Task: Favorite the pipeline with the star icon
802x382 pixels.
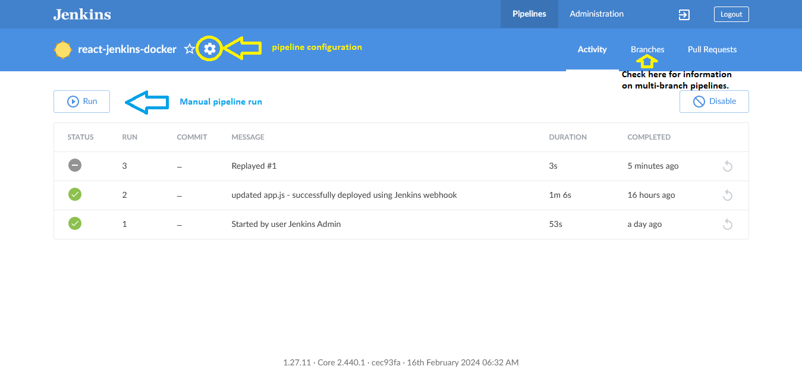Action: 190,49
